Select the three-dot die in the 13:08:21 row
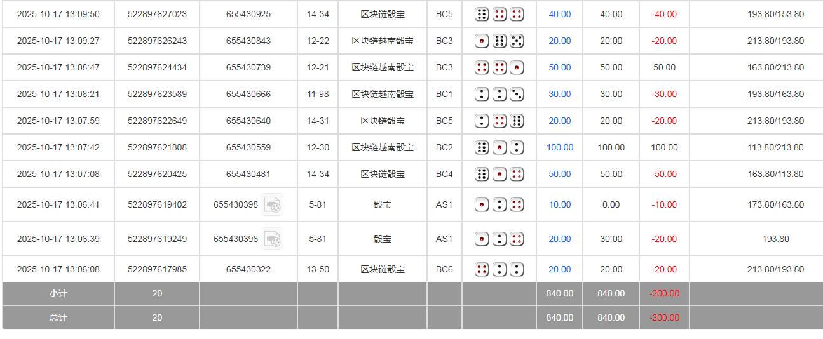Viewport: 823px width, 339px height. click(x=517, y=94)
